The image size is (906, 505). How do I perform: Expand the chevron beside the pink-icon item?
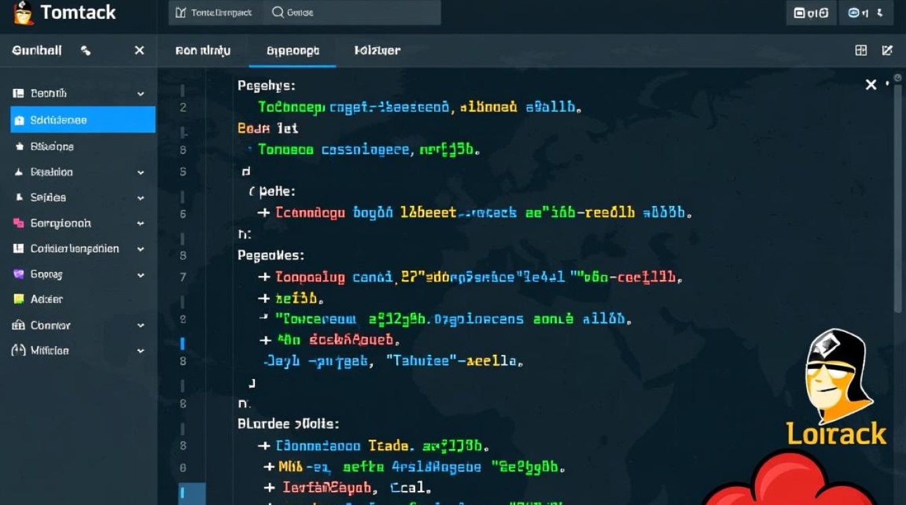(x=141, y=224)
